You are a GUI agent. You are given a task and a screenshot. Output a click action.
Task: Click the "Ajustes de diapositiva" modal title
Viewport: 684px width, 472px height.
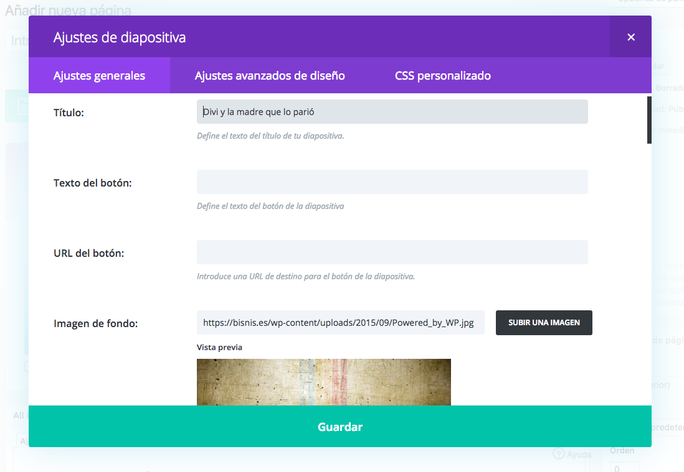pos(120,37)
